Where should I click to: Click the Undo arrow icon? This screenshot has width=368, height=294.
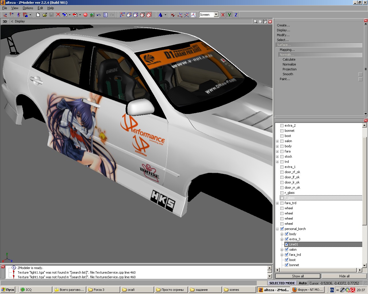point(99,15)
